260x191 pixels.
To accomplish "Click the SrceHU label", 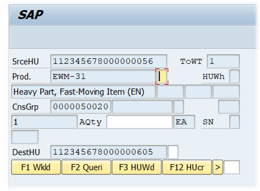I will tap(26, 61).
